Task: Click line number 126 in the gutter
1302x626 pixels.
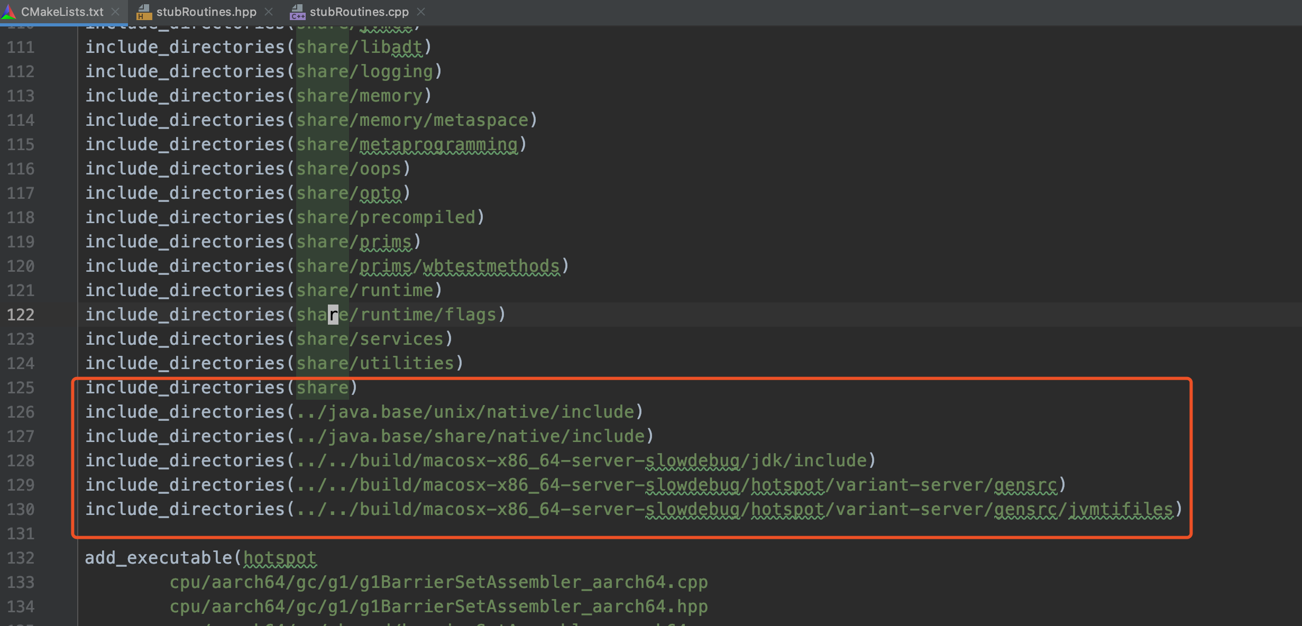Action: click(x=21, y=412)
